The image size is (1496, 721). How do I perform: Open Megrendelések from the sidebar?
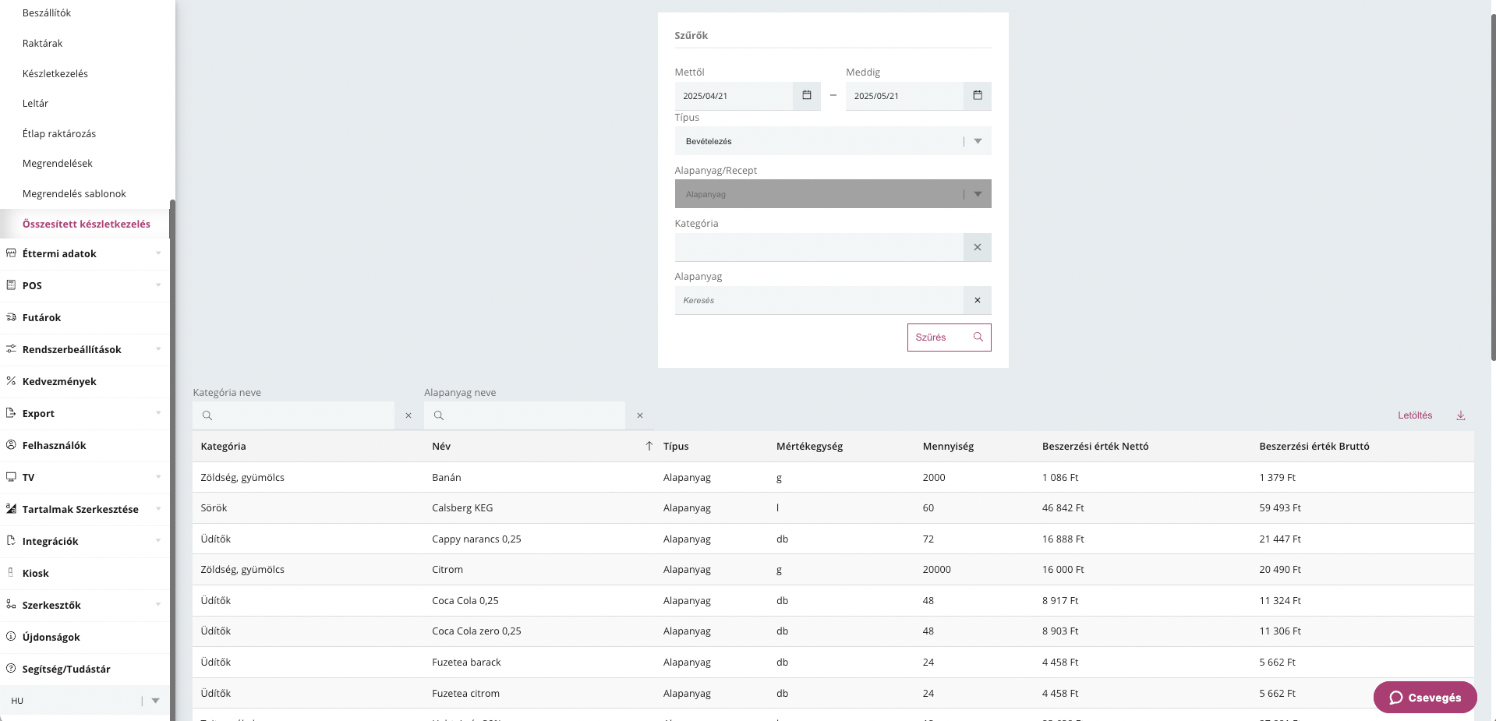tap(58, 163)
